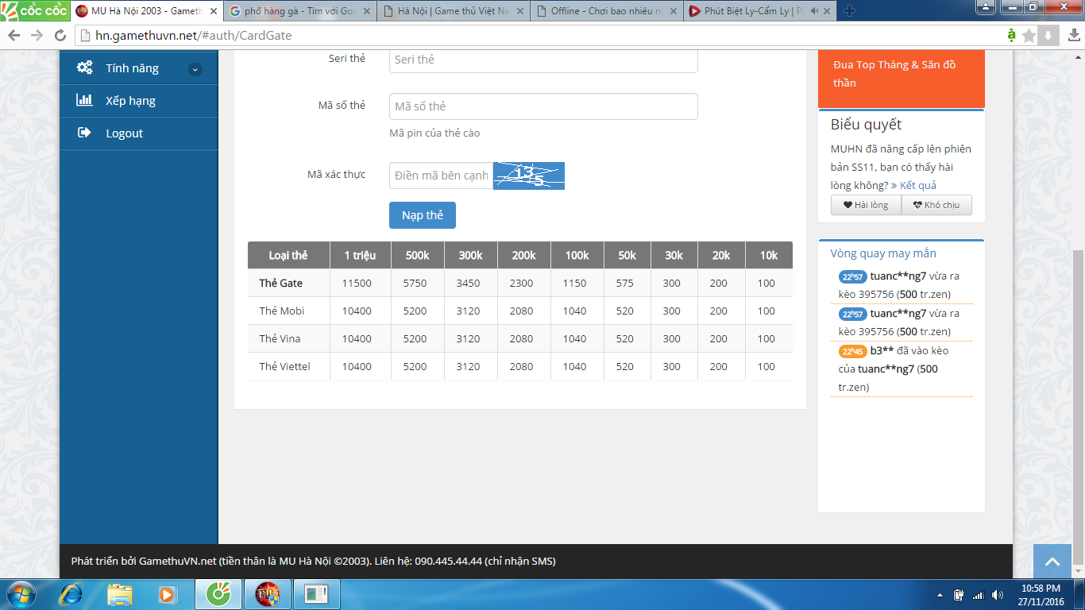
Task: Click Logout in the sidebar
Action: point(138,133)
